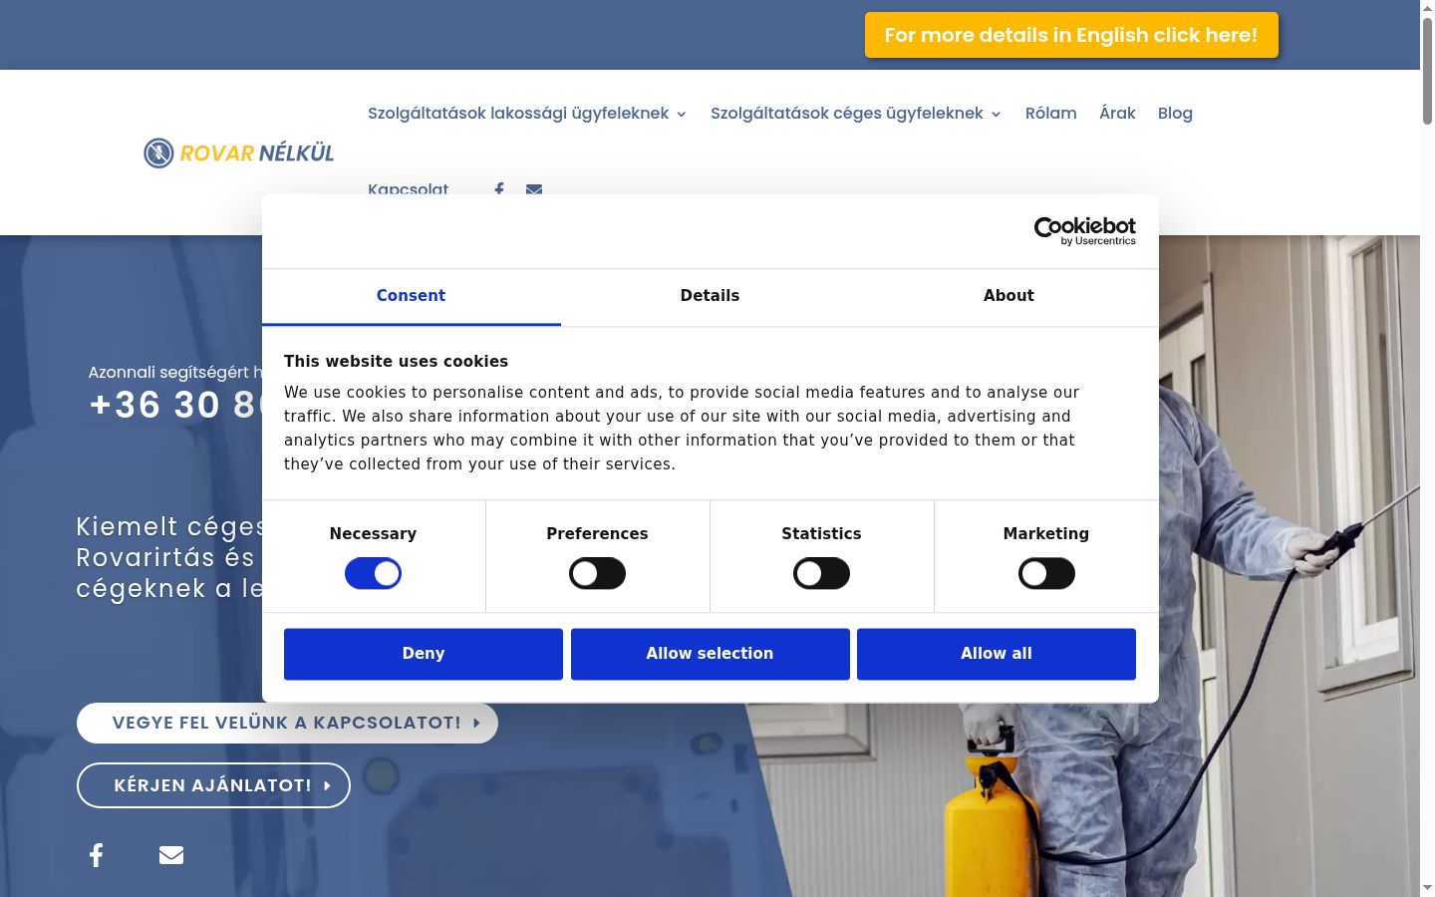Click envelope icon below Kérjen ajánlatot button

[171, 854]
